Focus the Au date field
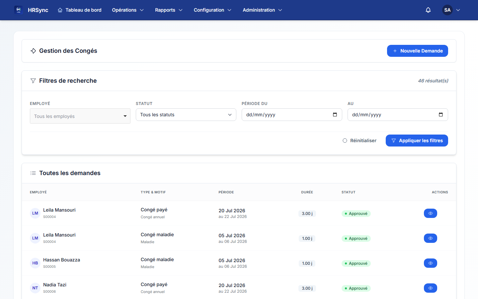 (398, 115)
